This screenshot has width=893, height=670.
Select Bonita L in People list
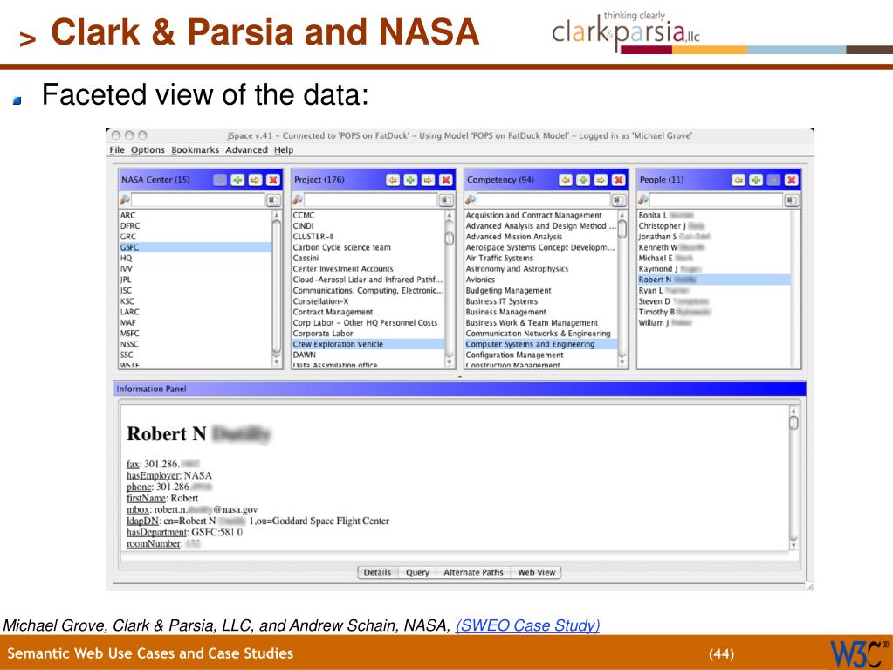[x=714, y=215]
